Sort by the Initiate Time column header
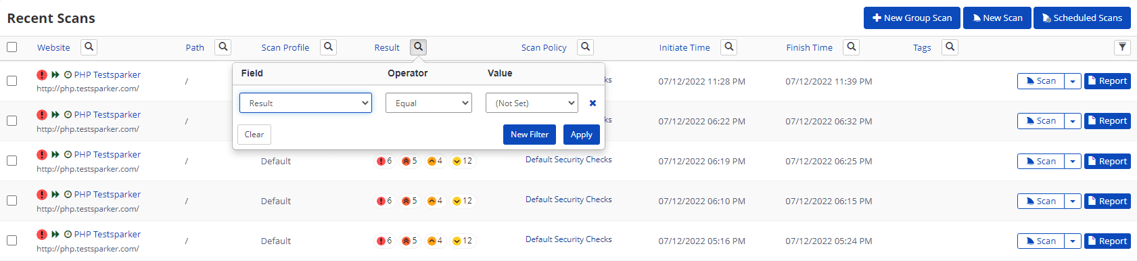This screenshot has height=261, width=1137. [684, 48]
